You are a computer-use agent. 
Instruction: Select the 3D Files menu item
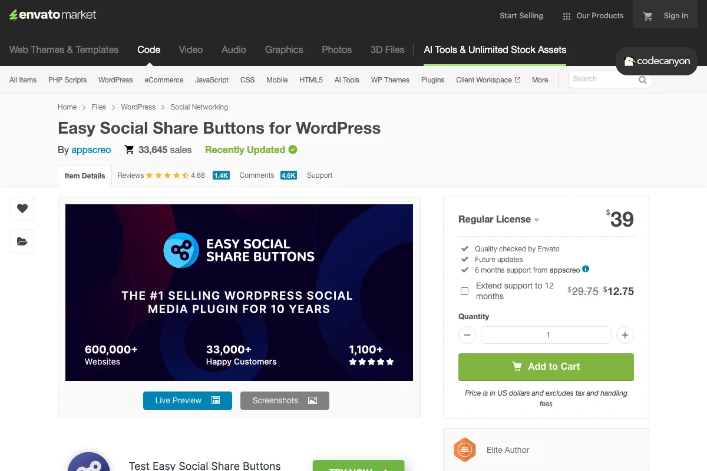point(388,50)
